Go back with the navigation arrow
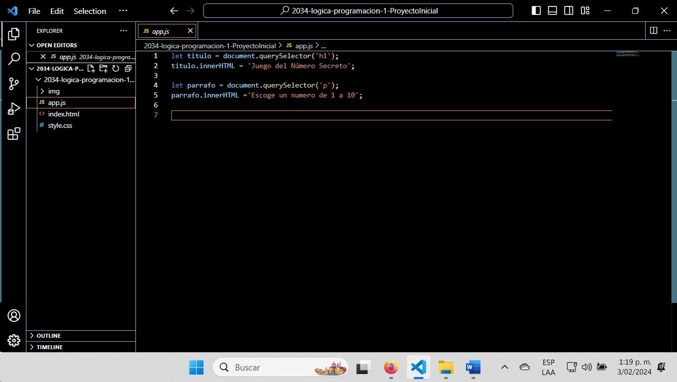677x382 pixels. pos(174,10)
